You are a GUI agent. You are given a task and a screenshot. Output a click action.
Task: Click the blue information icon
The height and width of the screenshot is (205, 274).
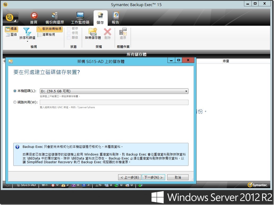[18, 147]
